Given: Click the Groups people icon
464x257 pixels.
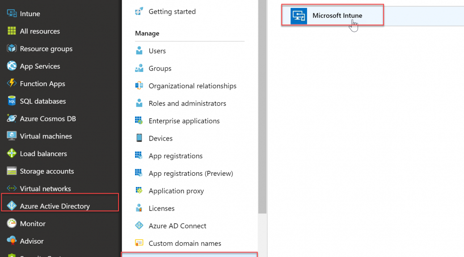Looking at the screenshot, I should [x=139, y=68].
